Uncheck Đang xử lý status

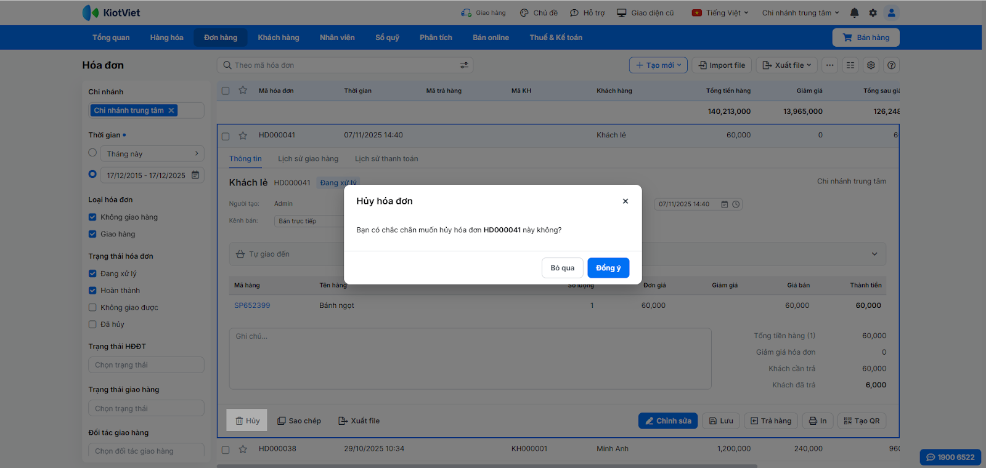click(x=92, y=273)
